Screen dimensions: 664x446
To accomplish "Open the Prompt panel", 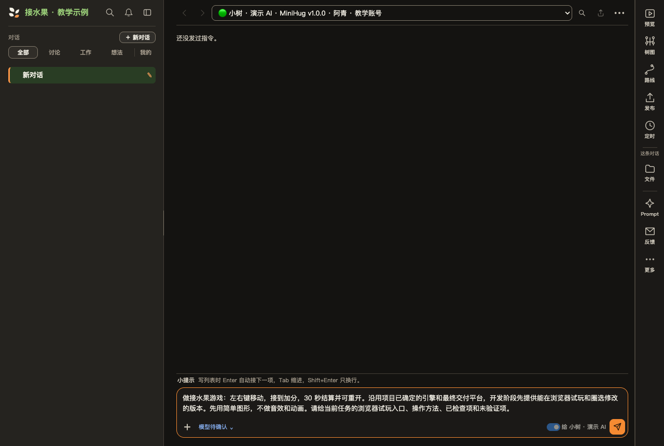I will [x=649, y=207].
